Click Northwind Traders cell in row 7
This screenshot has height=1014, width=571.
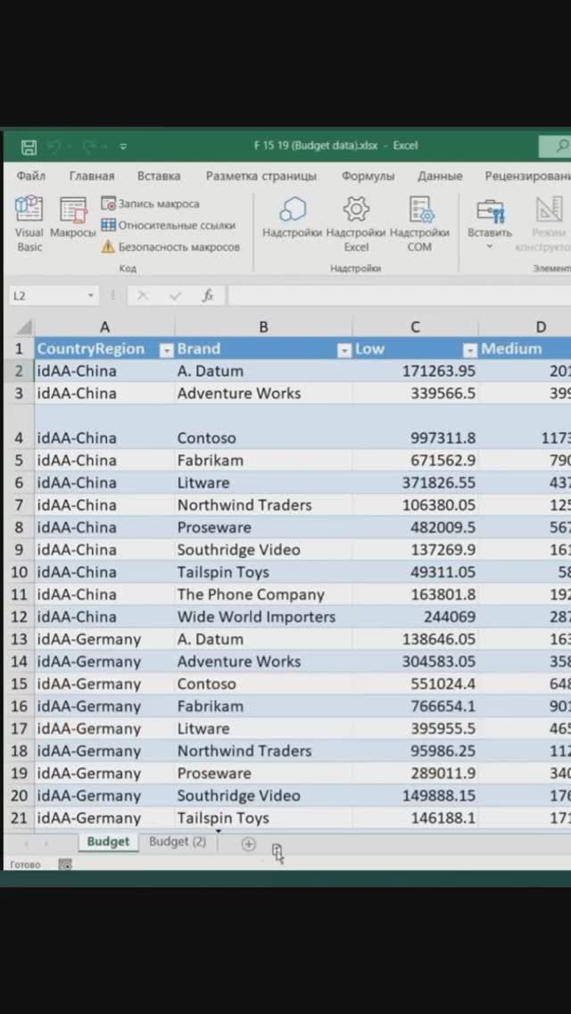(263, 505)
